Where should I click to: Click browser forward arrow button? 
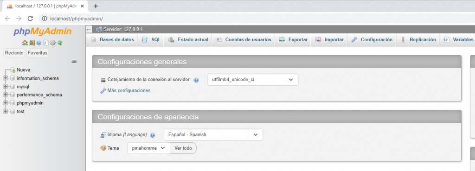coord(19,19)
